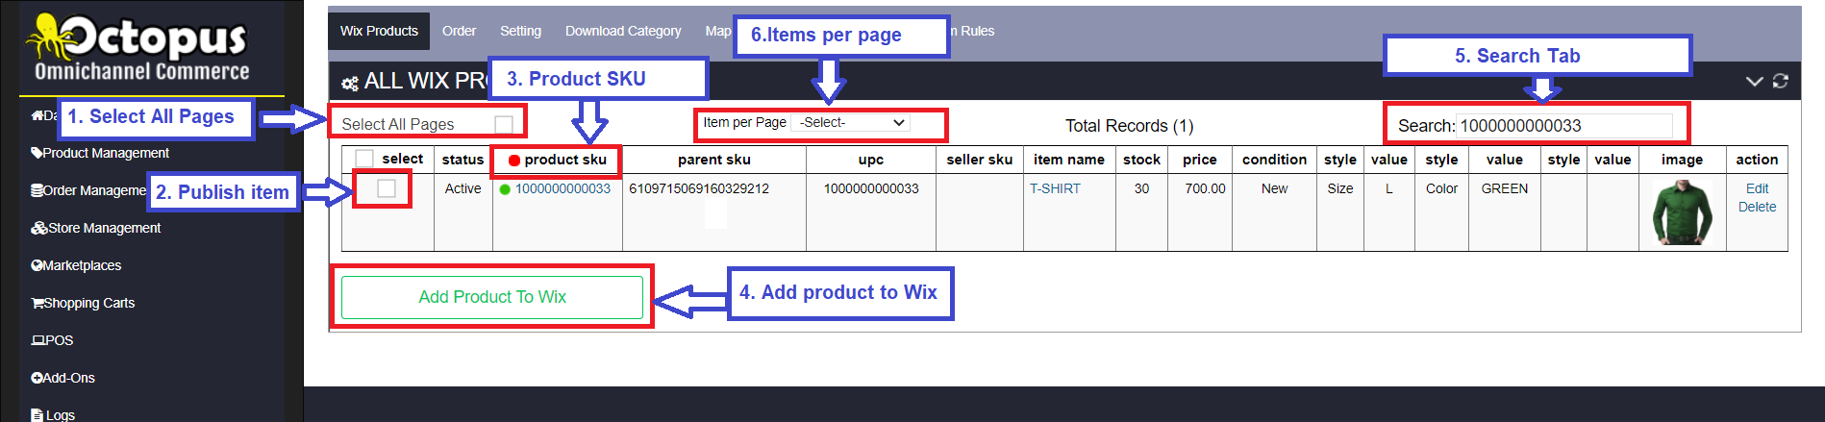
Task: Click the Logs document icon
Action: coord(37,415)
